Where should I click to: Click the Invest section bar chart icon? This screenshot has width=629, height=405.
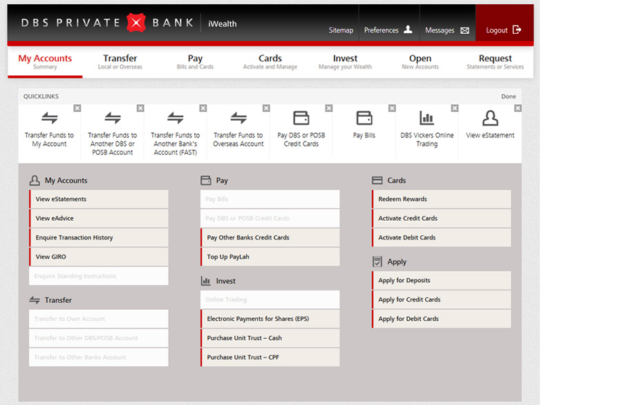coord(206,281)
